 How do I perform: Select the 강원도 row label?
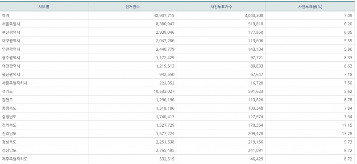point(7,100)
